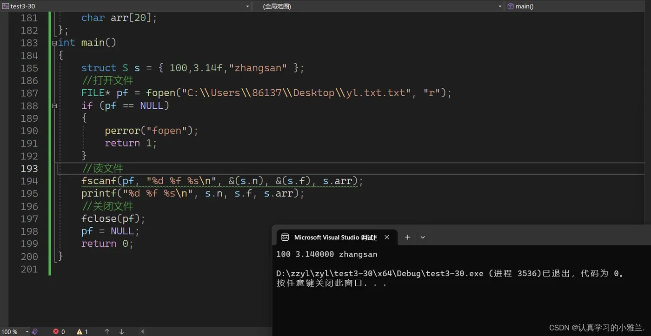Click the pf = NULL assignment on line 198
Screen dimensions: 651x336
(110, 231)
